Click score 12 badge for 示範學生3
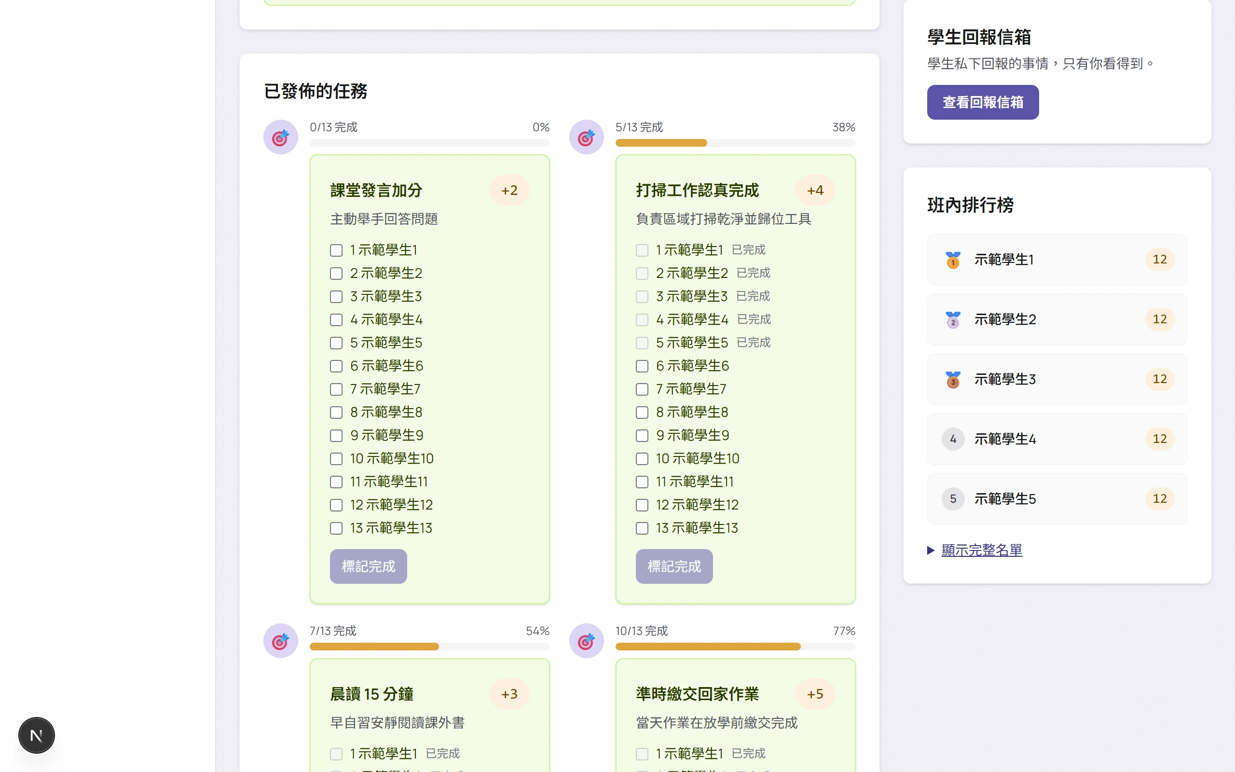Viewport: 1235px width, 772px height. [x=1159, y=379]
